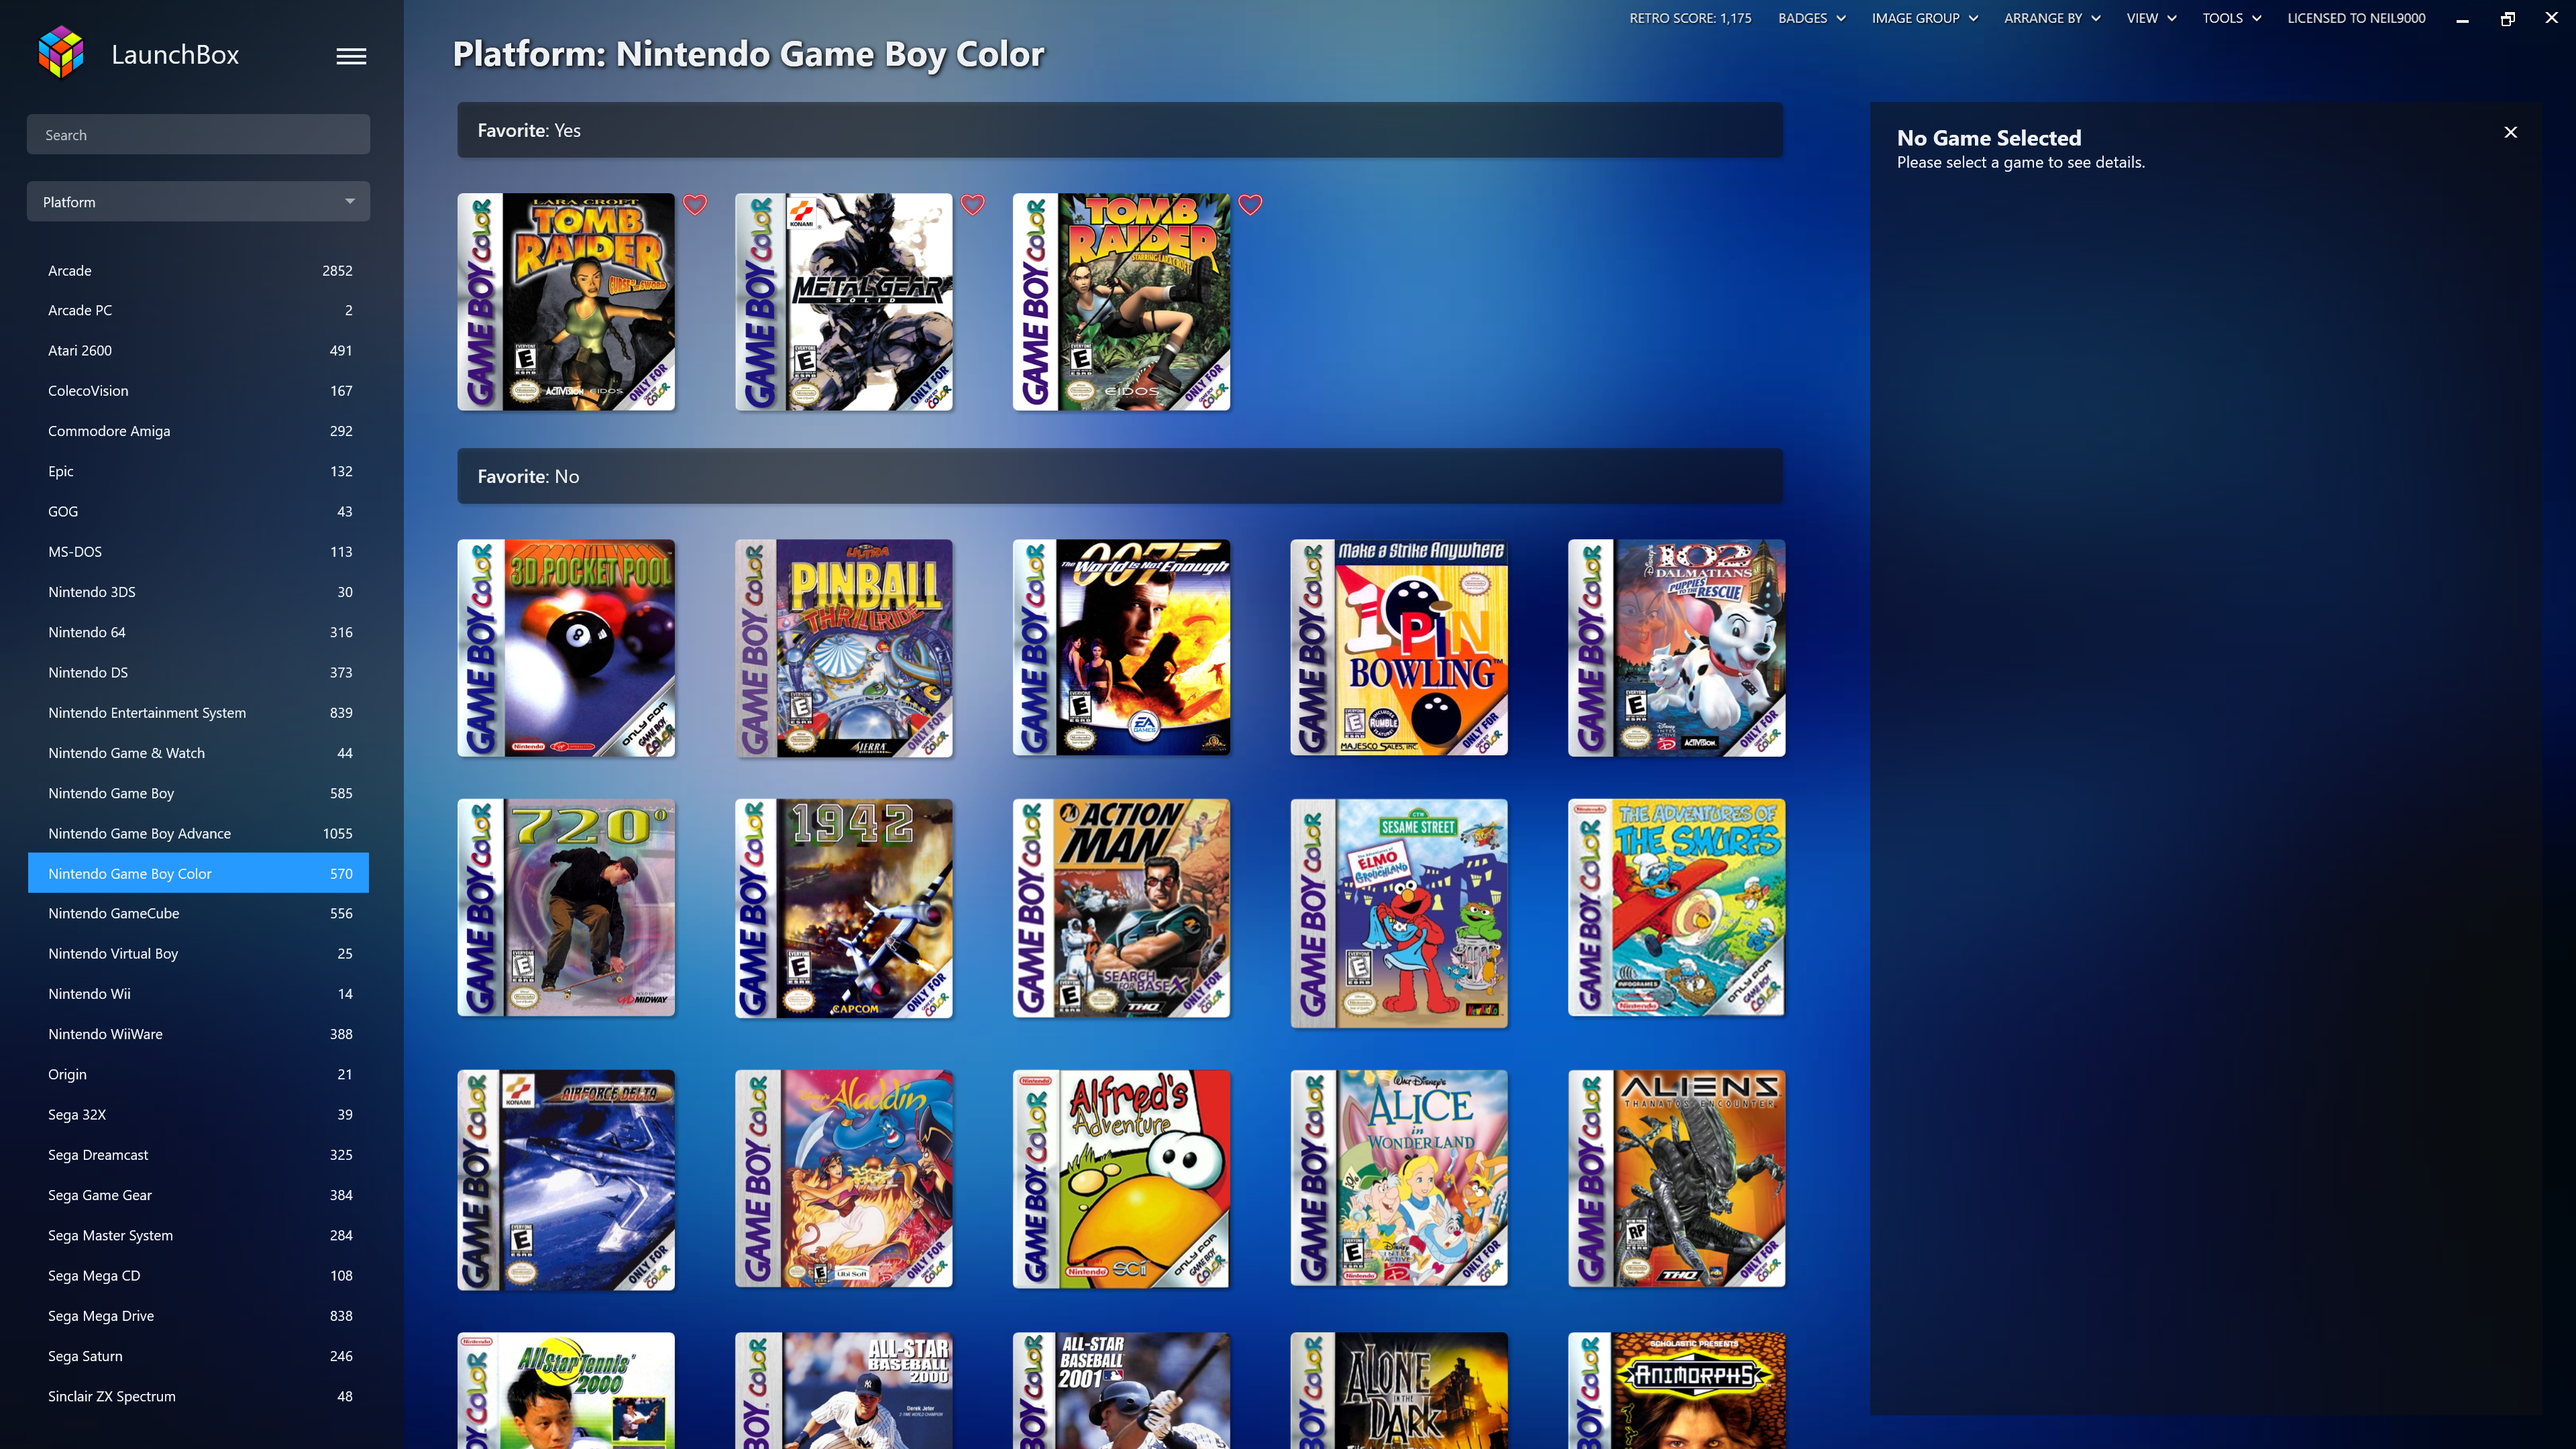Select Nintendo 3DS platform
This screenshot has height=1449, width=2576.
coord(198,592)
